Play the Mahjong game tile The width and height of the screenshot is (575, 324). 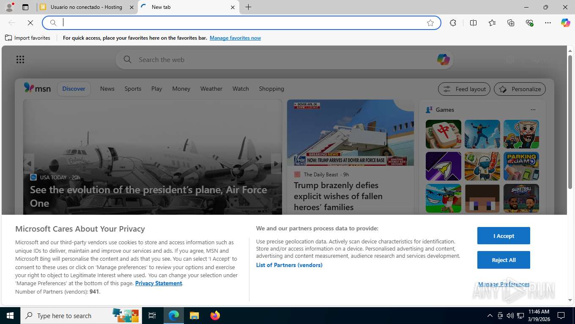click(444, 134)
